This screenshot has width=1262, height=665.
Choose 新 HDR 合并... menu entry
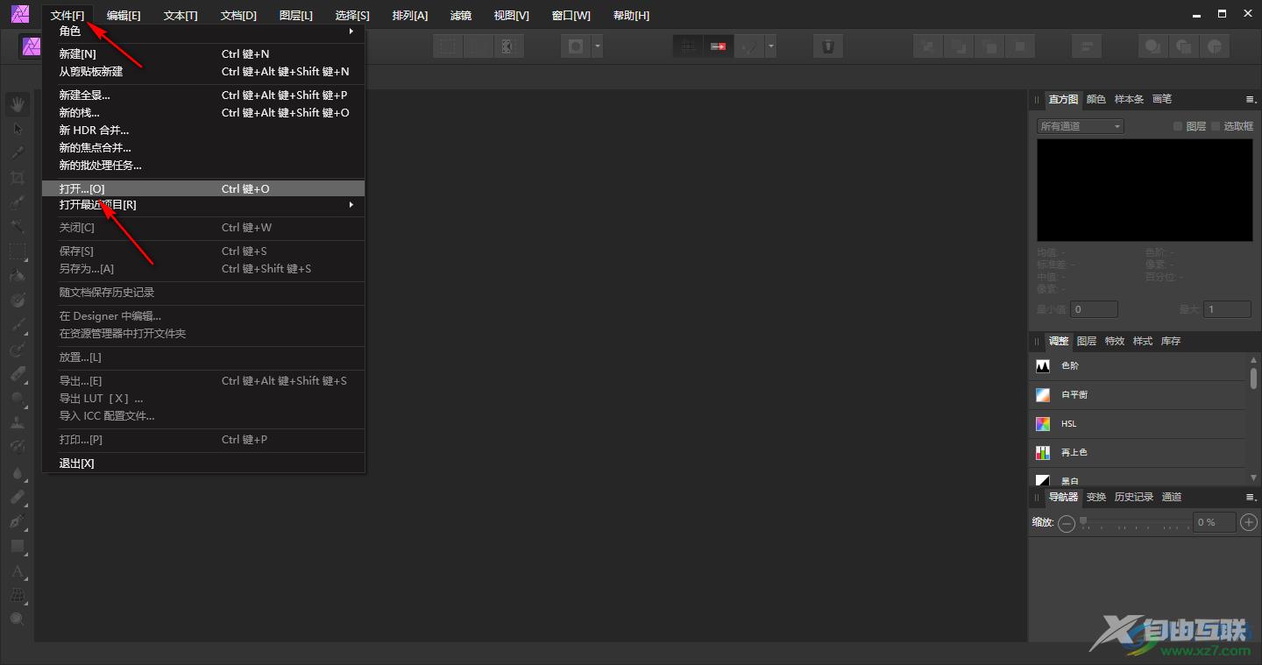click(203, 130)
